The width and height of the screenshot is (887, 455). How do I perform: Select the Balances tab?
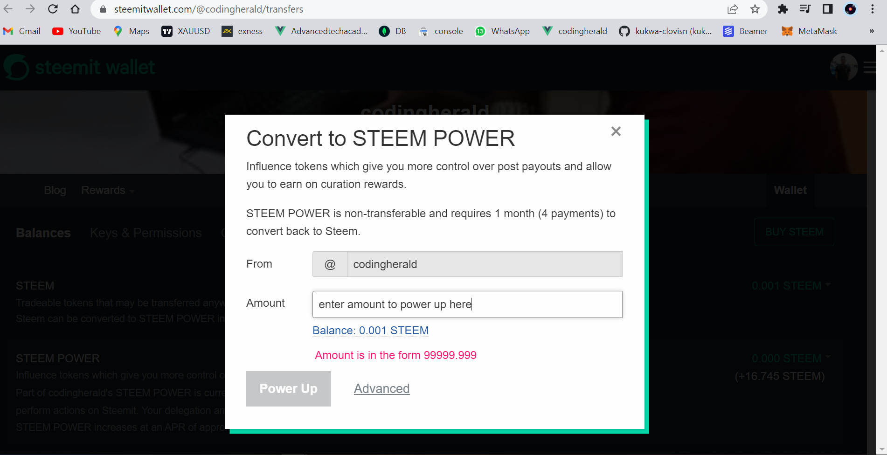coord(43,233)
